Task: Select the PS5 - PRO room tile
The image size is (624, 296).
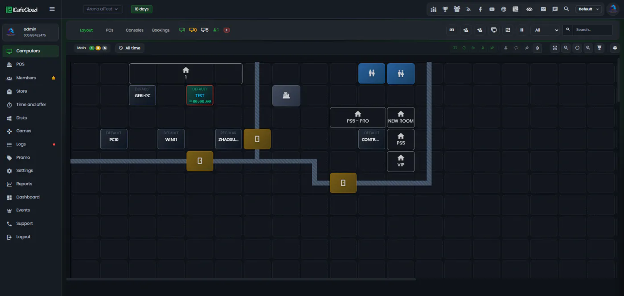Action: coord(358,117)
